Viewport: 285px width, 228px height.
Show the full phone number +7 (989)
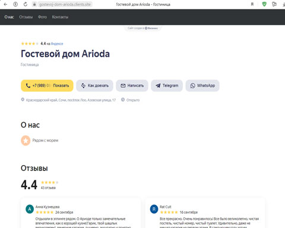tap(47, 85)
